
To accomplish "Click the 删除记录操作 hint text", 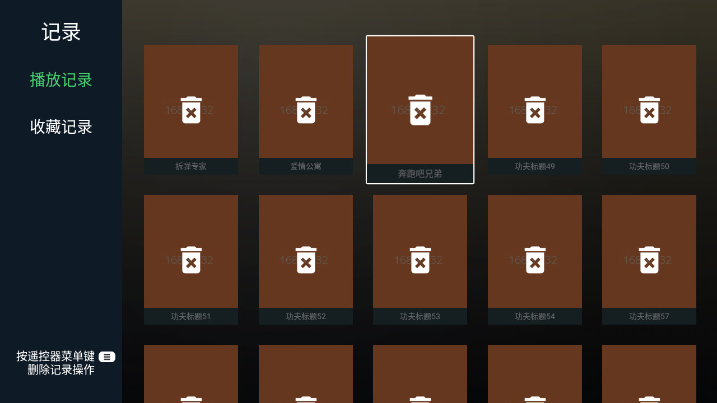I will (61, 369).
